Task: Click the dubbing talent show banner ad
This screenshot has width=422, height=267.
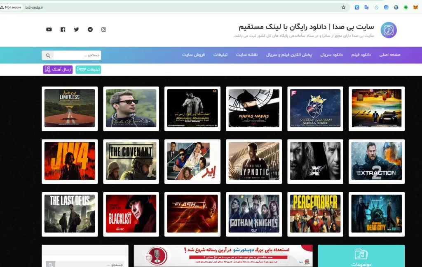Action: pyautogui.click(x=223, y=255)
